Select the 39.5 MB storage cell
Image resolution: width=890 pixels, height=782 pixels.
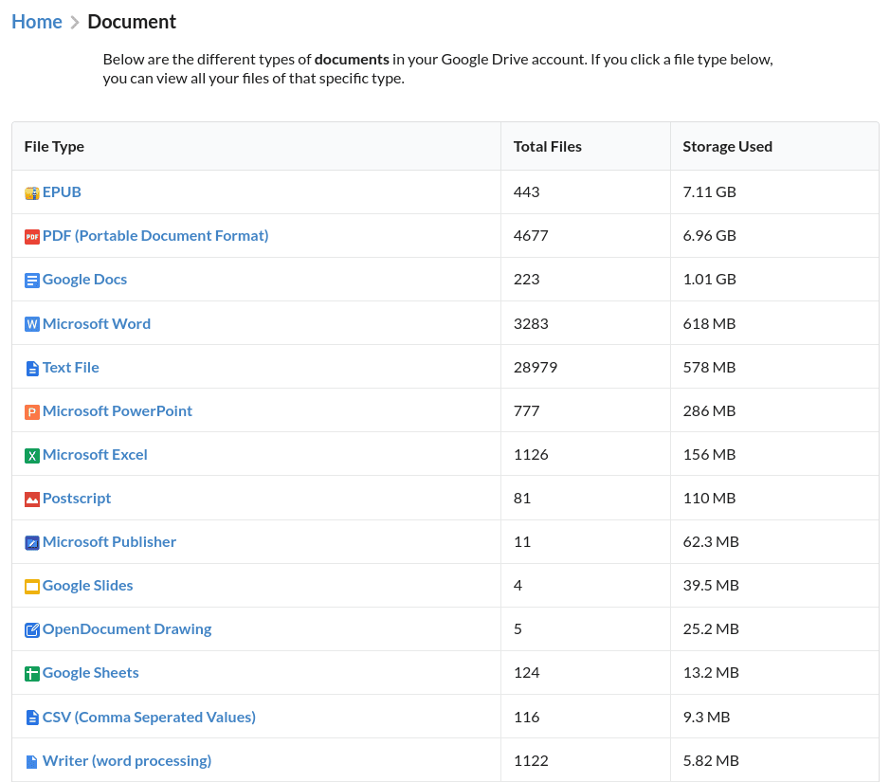click(774, 585)
